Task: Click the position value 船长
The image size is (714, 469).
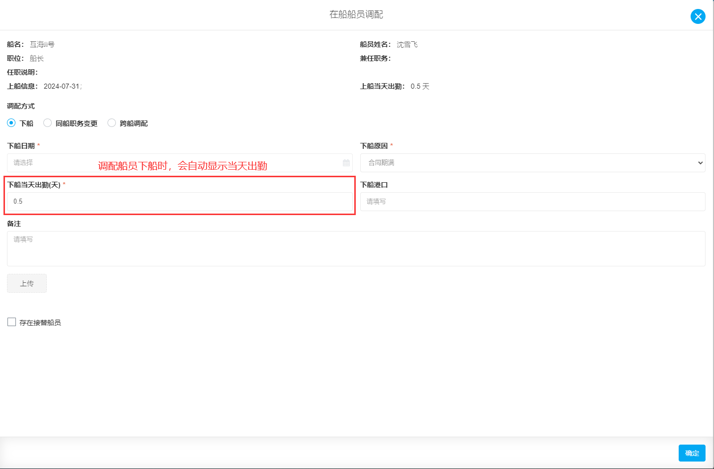Action: [x=37, y=58]
